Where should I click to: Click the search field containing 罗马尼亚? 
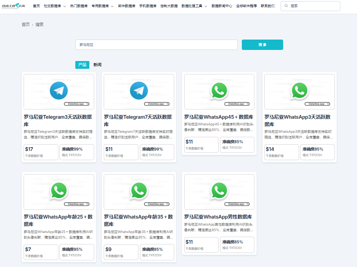click(x=157, y=45)
